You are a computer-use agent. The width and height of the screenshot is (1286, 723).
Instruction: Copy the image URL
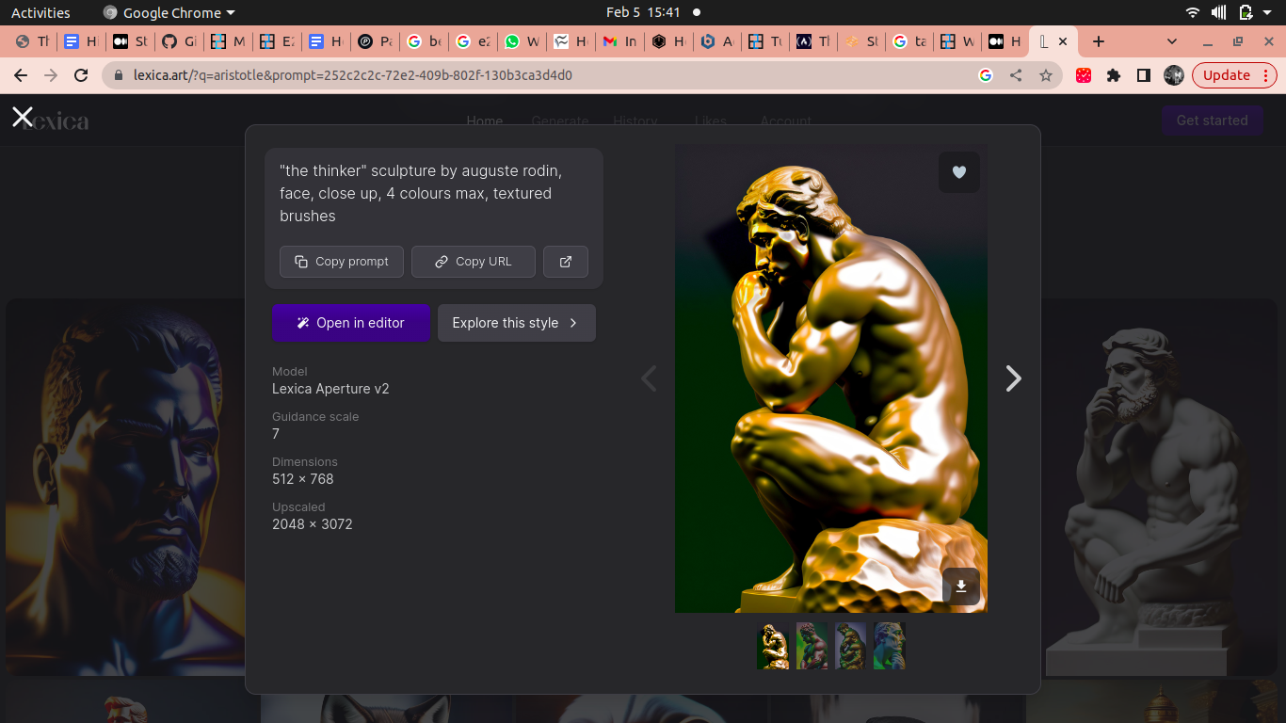[x=474, y=262]
